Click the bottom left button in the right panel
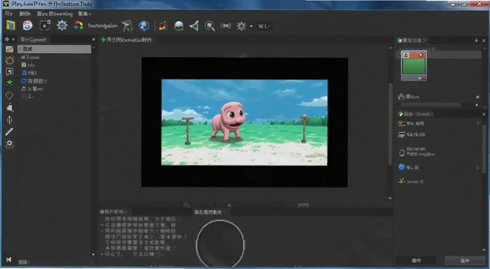The height and width of the screenshot is (269, 490). pos(417,260)
